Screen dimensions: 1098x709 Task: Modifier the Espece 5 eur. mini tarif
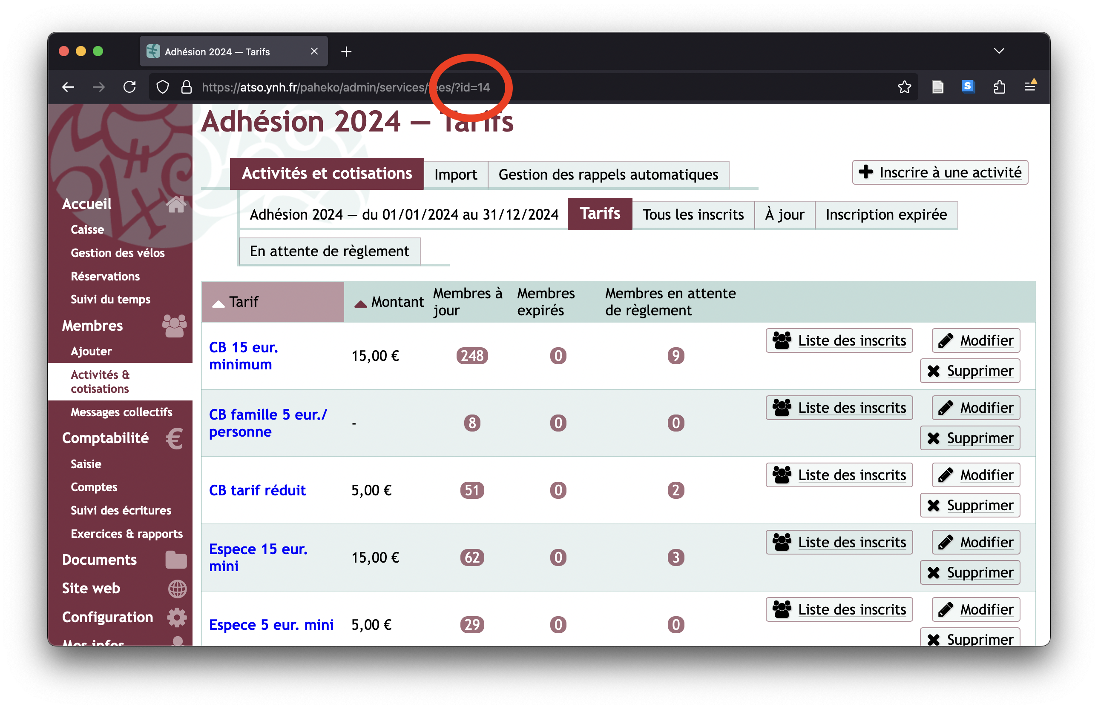tap(975, 609)
